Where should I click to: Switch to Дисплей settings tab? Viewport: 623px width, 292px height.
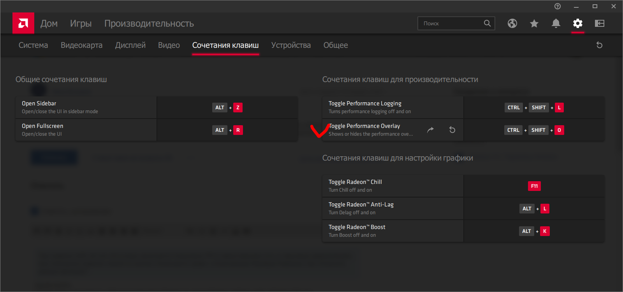pyautogui.click(x=130, y=45)
